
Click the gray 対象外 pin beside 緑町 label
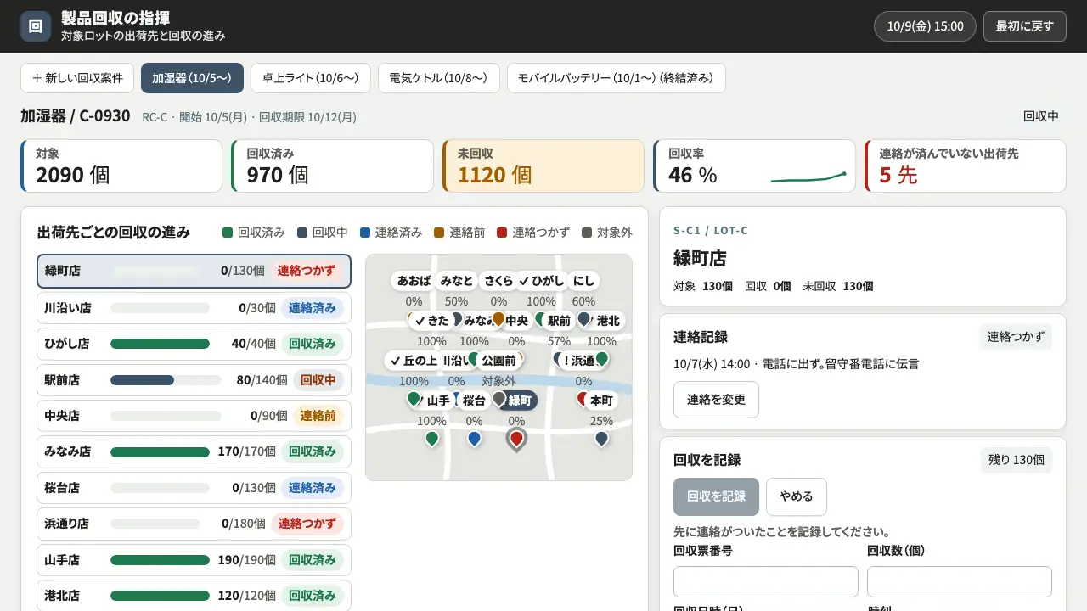coord(499,398)
